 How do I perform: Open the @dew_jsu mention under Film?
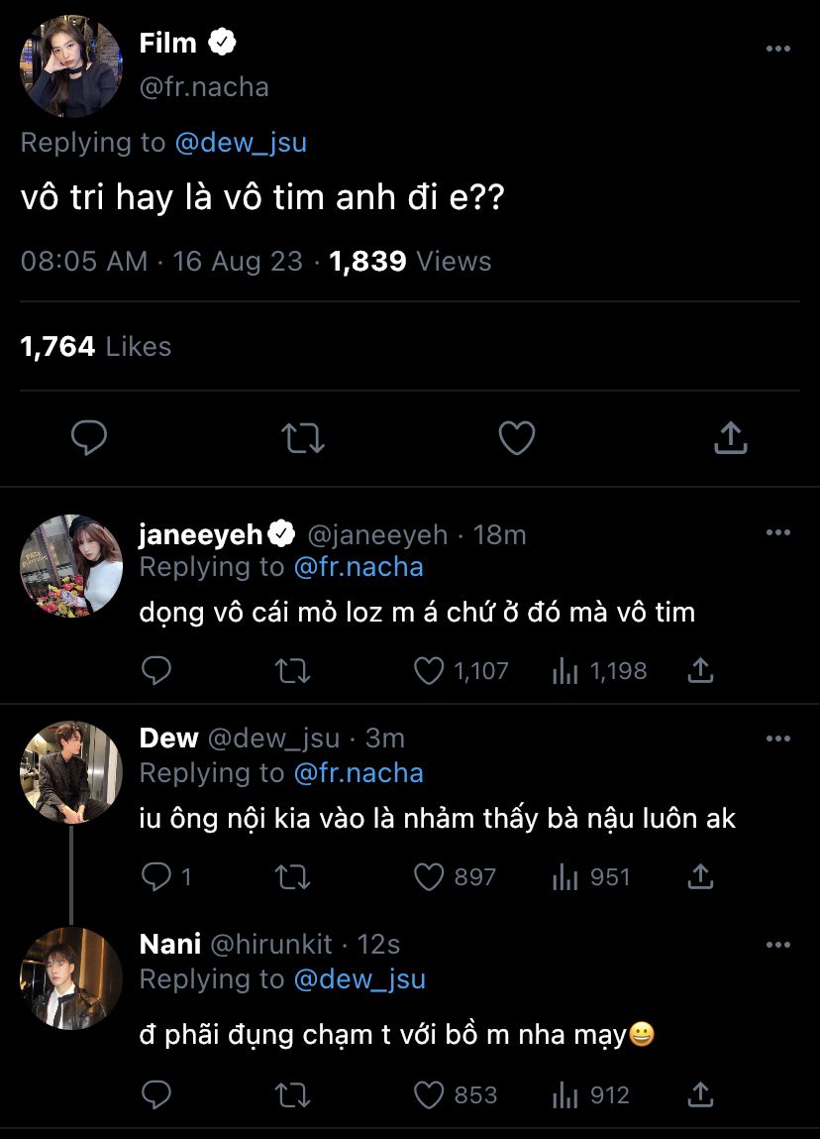tap(241, 142)
